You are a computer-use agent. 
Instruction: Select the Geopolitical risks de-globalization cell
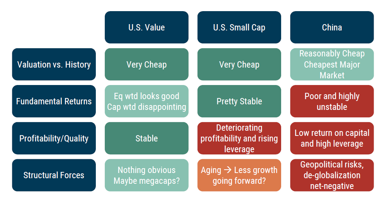pos(332,175)
